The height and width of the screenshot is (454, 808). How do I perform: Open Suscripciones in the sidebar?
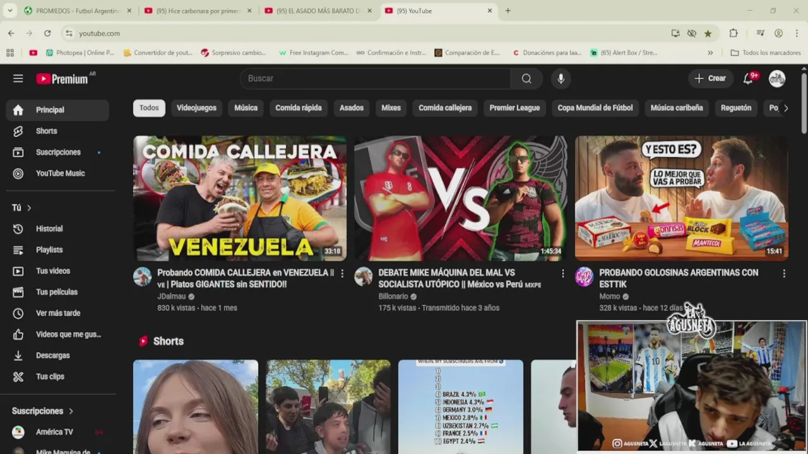click(57, 152)
